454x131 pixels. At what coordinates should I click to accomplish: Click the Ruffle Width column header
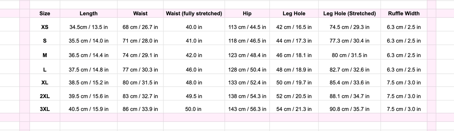[x=404, y=13]
